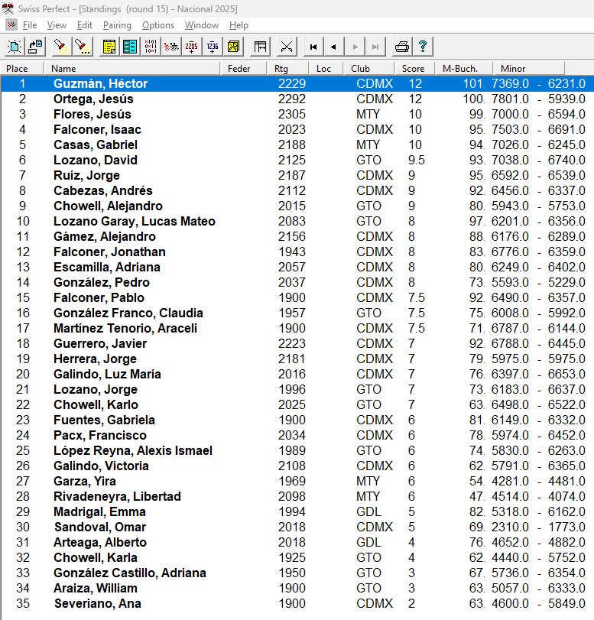The height and width of the screenshot is (620, 594).
Task: Select Sandoval, Omar
Action: [x=100, y=527]
